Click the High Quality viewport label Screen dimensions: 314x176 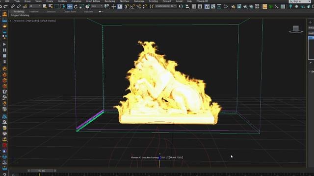tap(32, 21)
